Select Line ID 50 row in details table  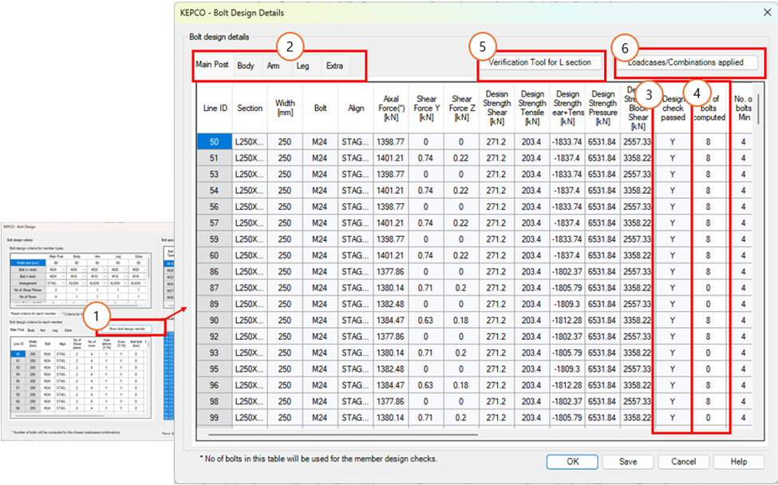(215, 141)
